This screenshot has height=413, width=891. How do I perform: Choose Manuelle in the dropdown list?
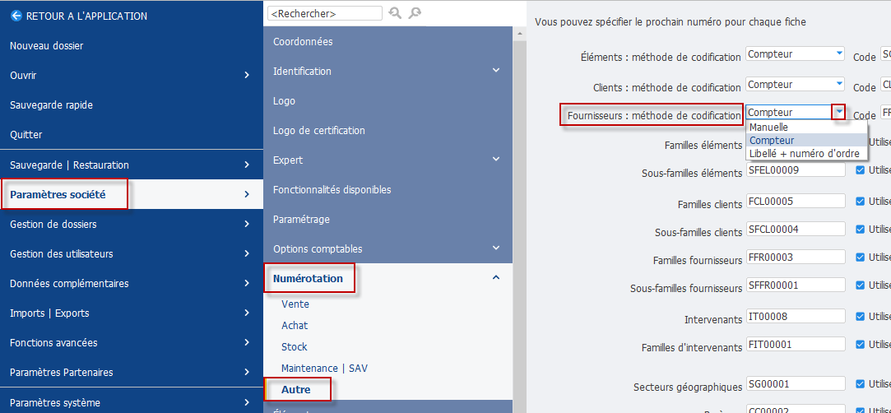pyautogui.click(x=806, y=128)
